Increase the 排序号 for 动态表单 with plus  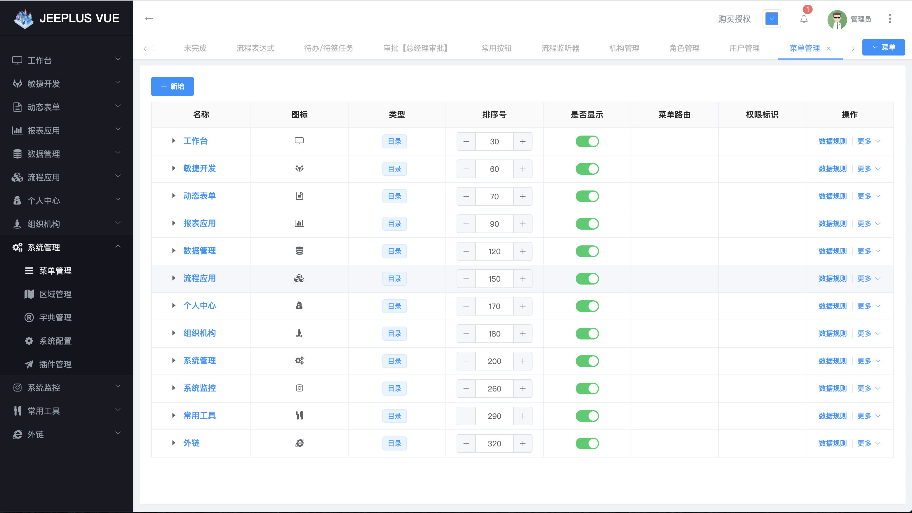523,196
